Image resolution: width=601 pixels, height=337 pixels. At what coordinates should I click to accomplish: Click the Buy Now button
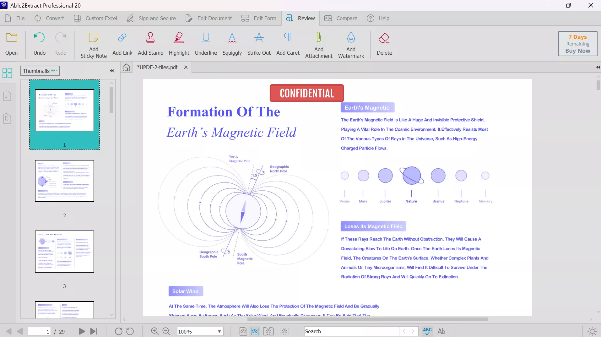coord(577,51)
